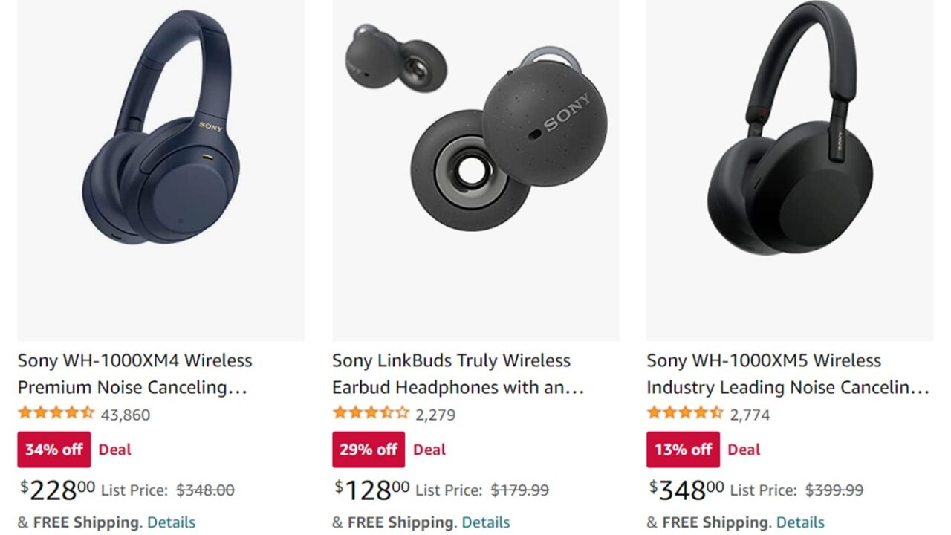Click the Deal link beside 13% off
This screenshot has width=951, height=535.
pos(744,449)
